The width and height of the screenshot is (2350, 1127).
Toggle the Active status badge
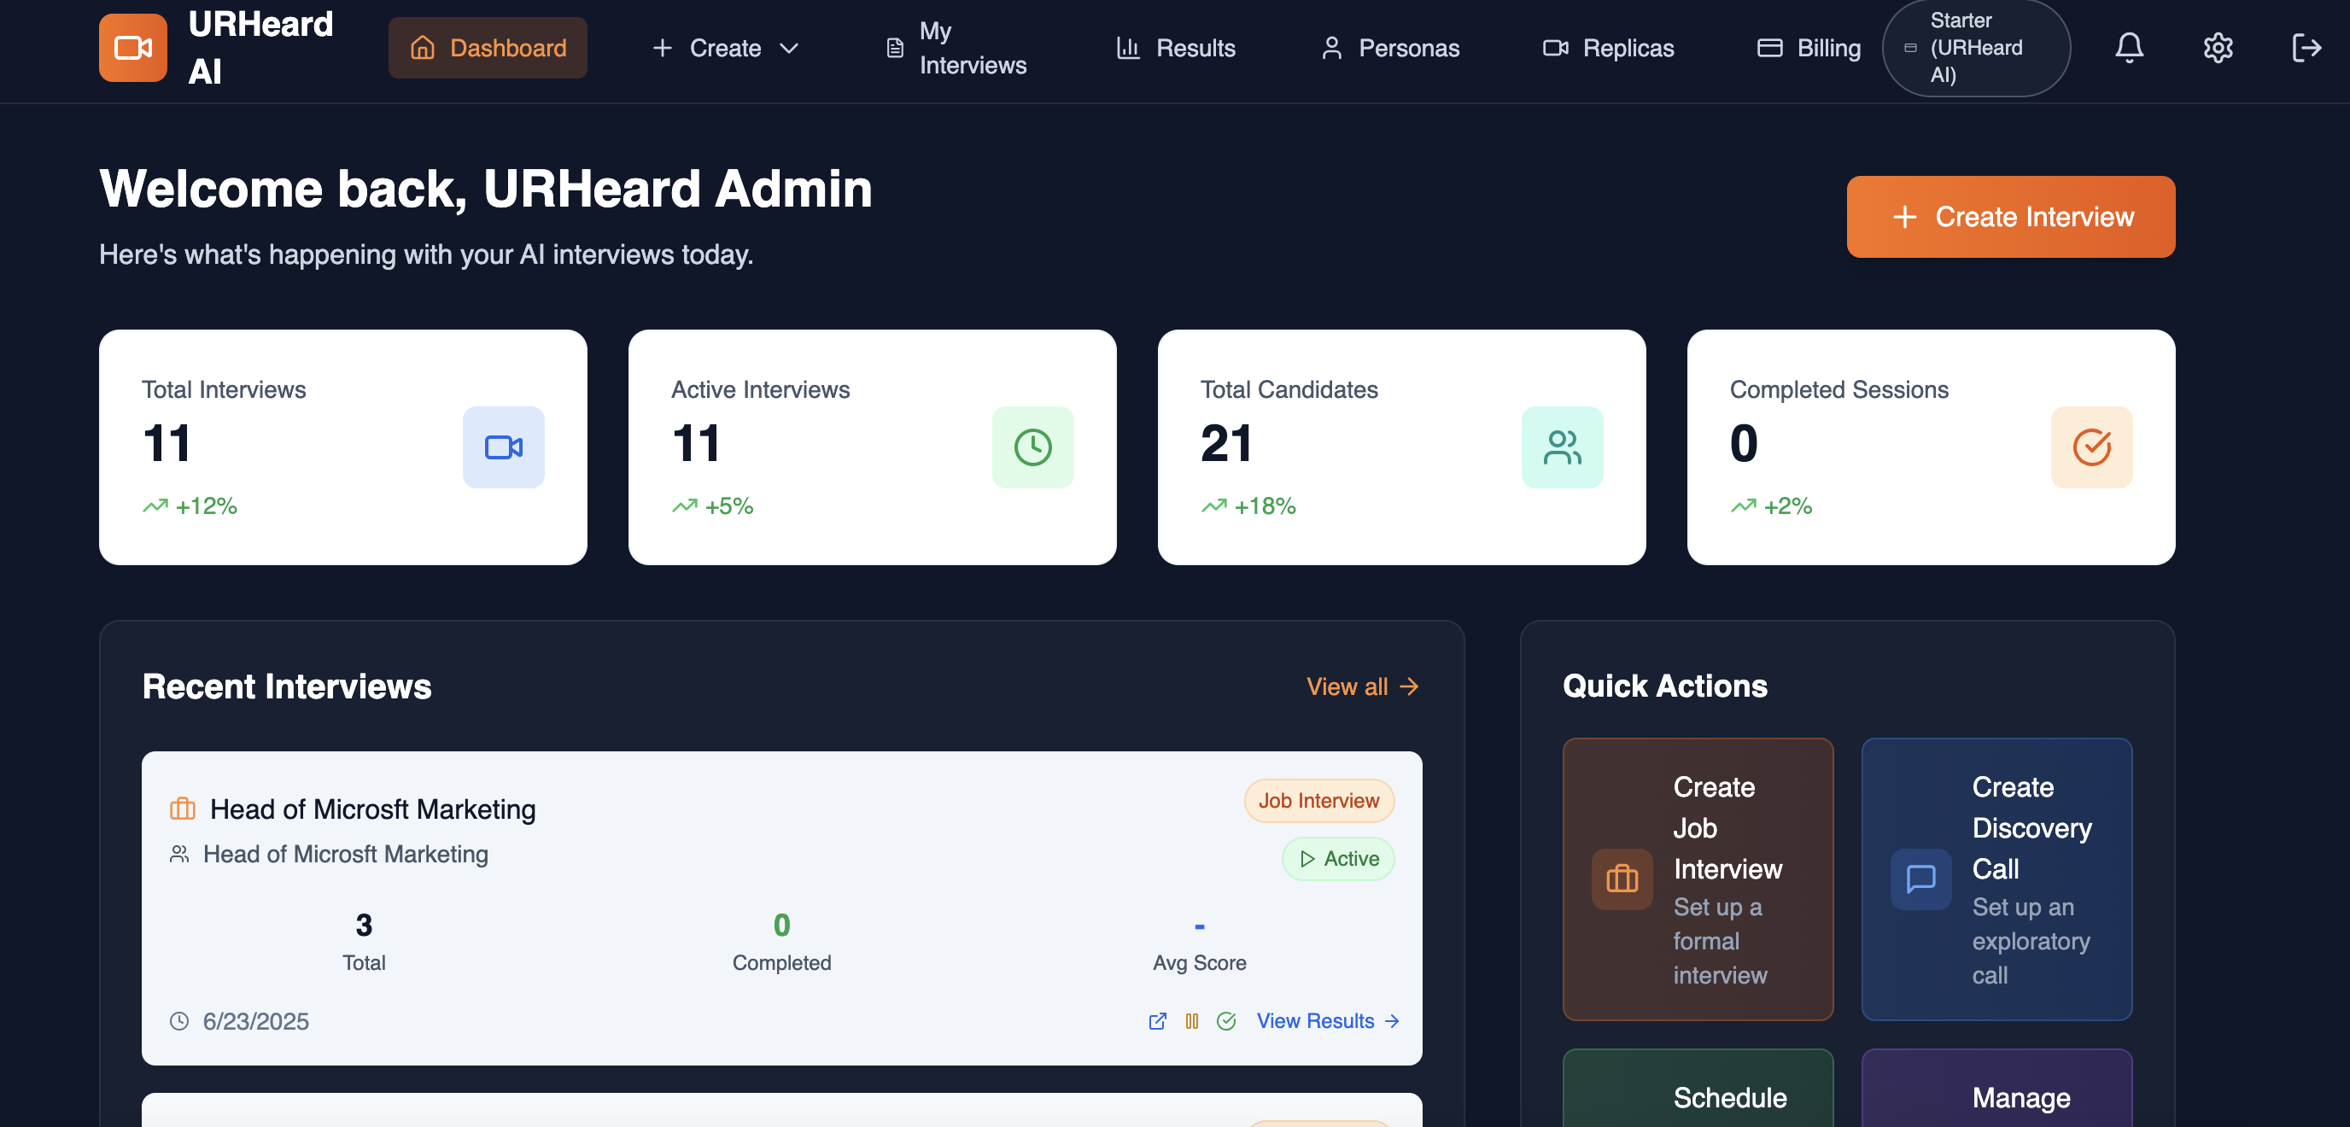pos(1337,859)
